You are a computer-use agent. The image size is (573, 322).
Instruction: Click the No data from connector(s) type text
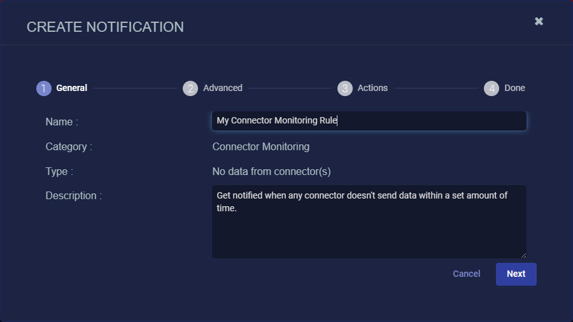tap(271, 172)
